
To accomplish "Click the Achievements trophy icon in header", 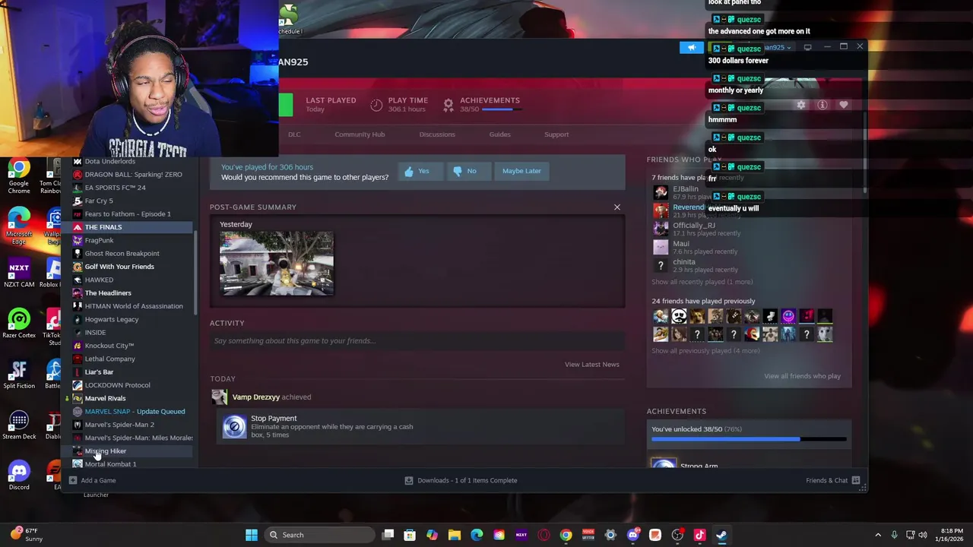I will click(x=448, y=104).
